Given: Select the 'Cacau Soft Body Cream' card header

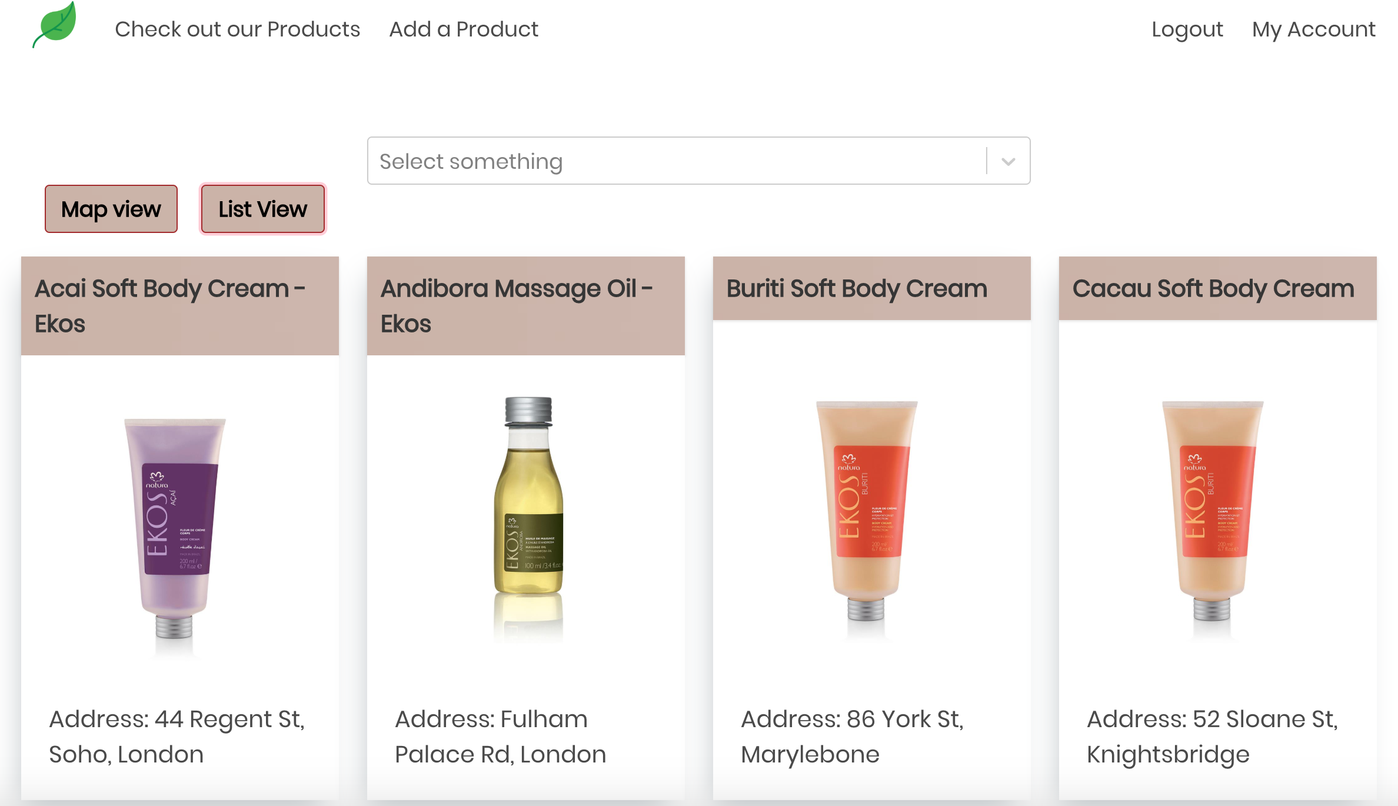Looking at the screenshot, I should tap(1213, 288).
